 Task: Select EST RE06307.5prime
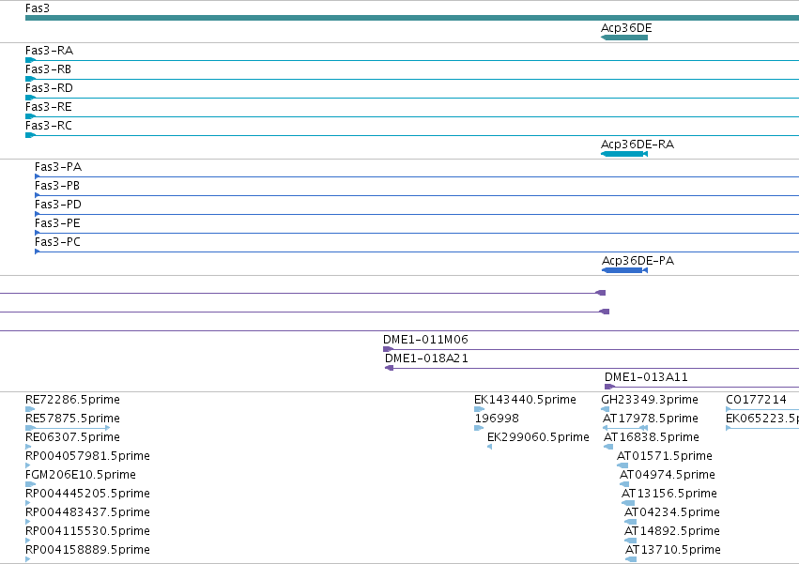[72, 437]
